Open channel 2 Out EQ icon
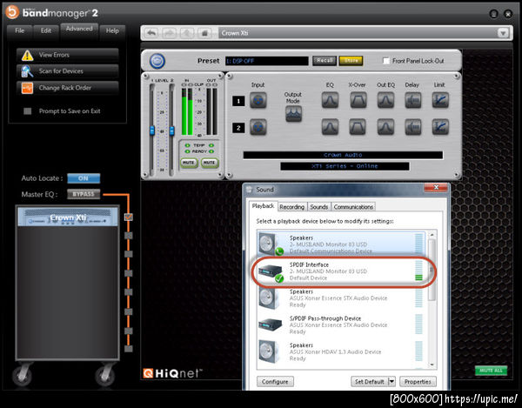This screenshot has width=522, height=408. (x=385, y=127)
